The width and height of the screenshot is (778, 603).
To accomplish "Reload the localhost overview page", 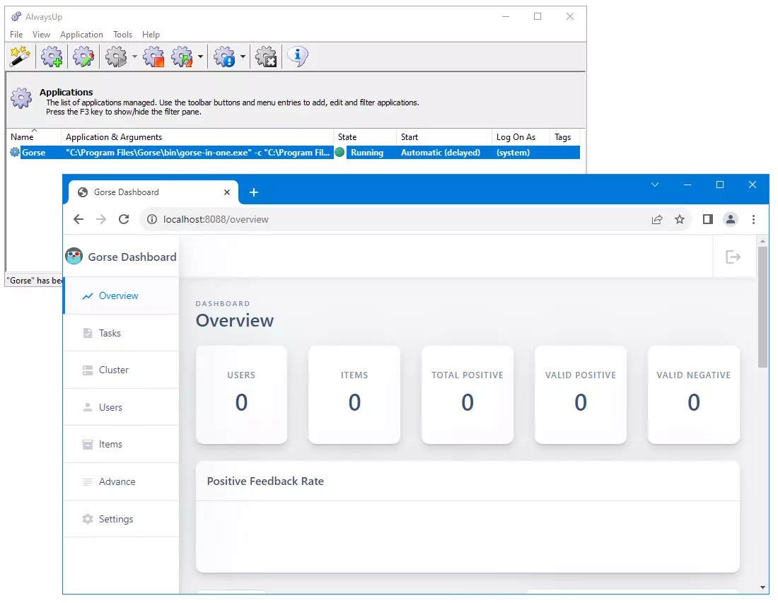I will [x=124, y=219].
